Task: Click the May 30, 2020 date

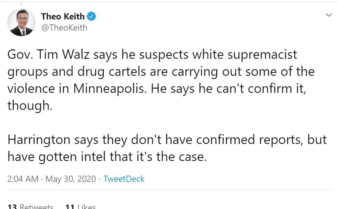Action: pos(70,179)
